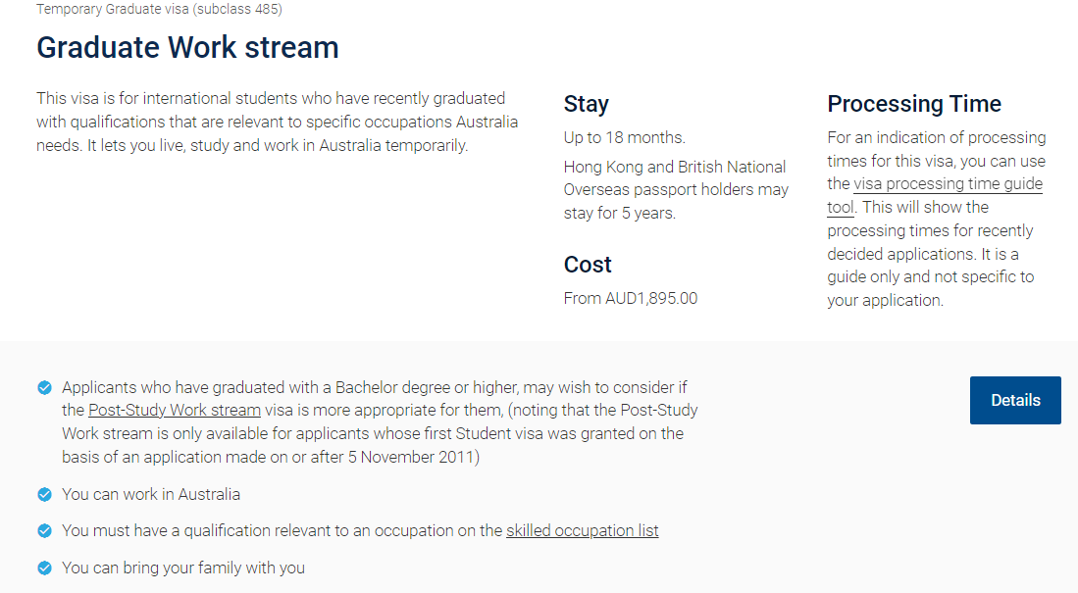
Task: Click check icon next to bring your family
Action: (45, 568)
